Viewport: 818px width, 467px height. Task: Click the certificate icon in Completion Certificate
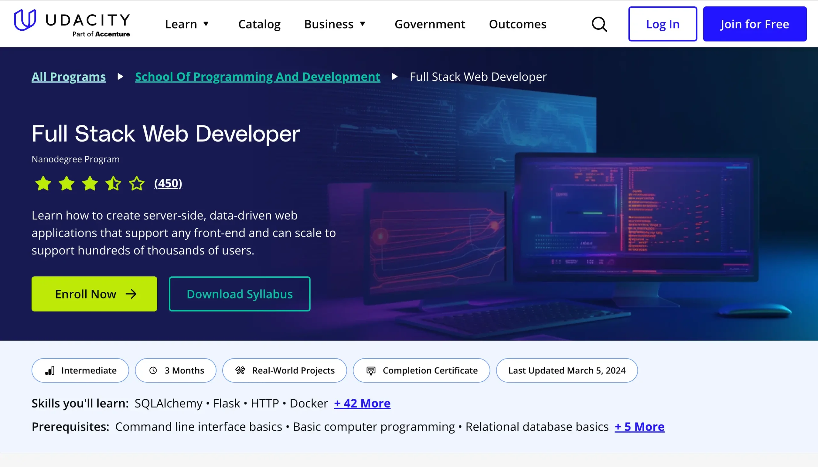[x=371, y=371]
